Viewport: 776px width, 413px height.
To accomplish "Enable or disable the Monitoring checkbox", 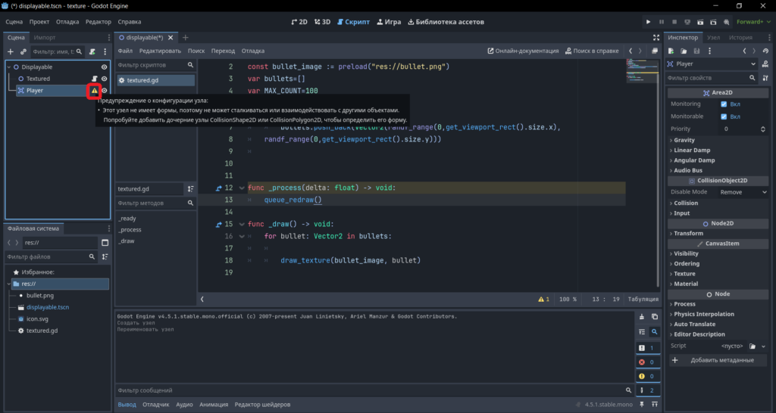I will (x=724, y=104).
